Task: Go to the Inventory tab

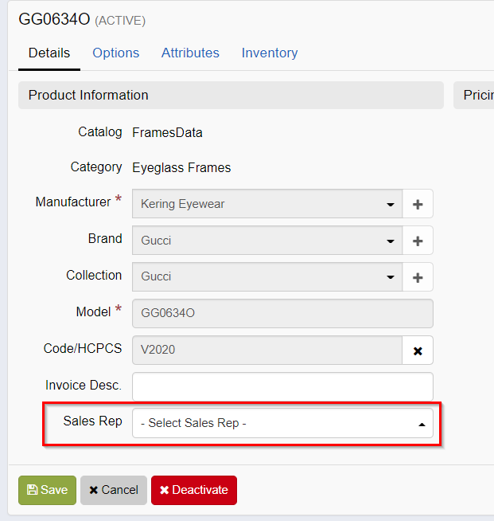Action: [x=270, y=53]
